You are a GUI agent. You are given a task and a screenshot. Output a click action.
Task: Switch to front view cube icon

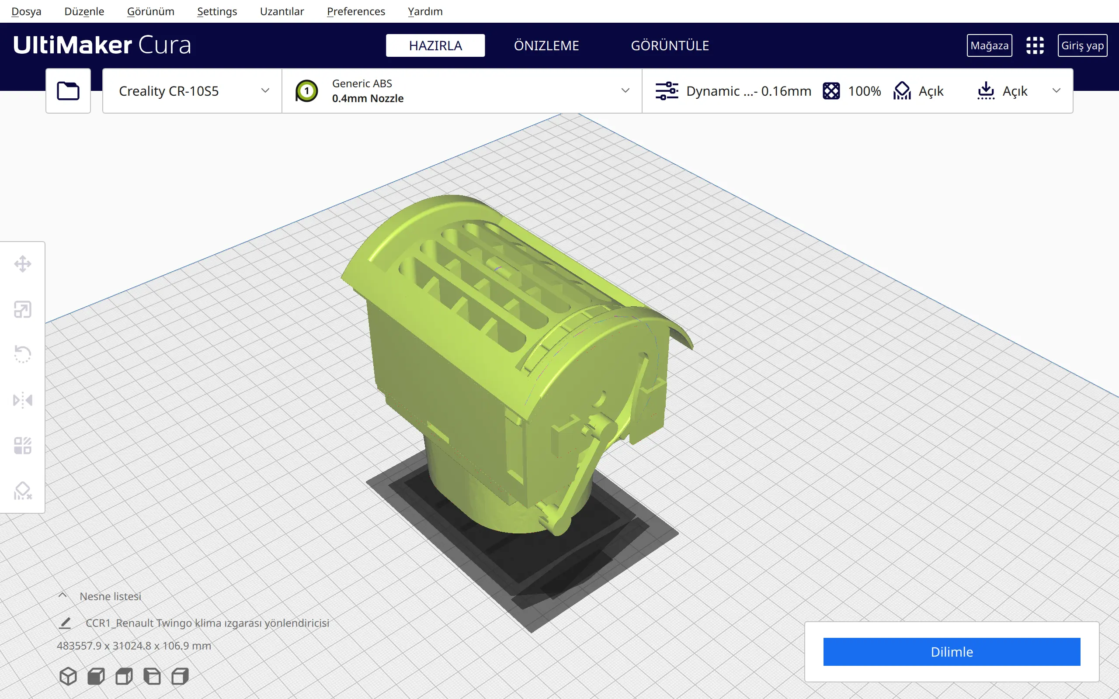tap(96, 676)
